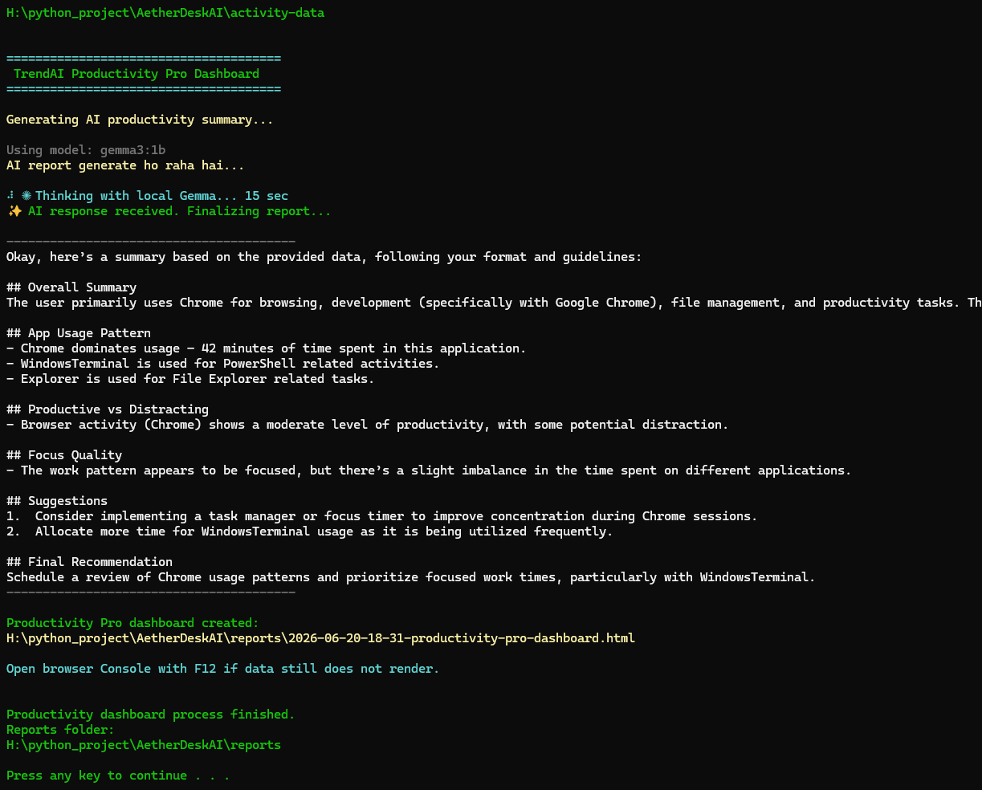Open the AetherDeskAI\reports folder path
The image size is (982, 790).
[144, 745]
